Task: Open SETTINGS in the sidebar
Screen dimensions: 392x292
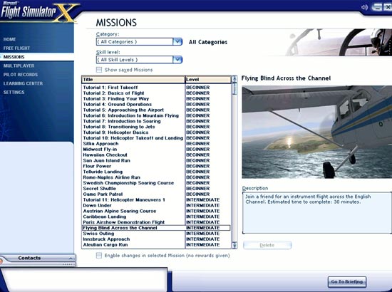Action: [x=14, y=92]
